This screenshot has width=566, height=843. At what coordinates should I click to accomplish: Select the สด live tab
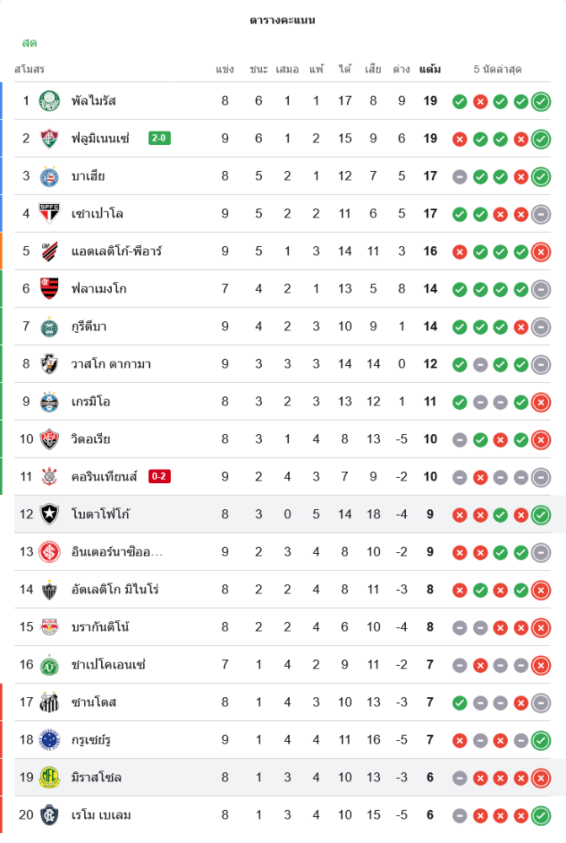[x=29, y=43]
